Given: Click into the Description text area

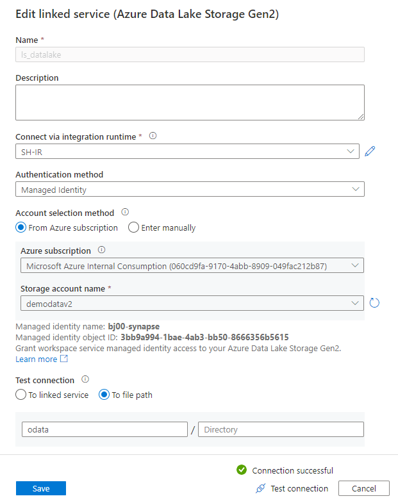Looking at the screenshot, I should coord(190,103).
